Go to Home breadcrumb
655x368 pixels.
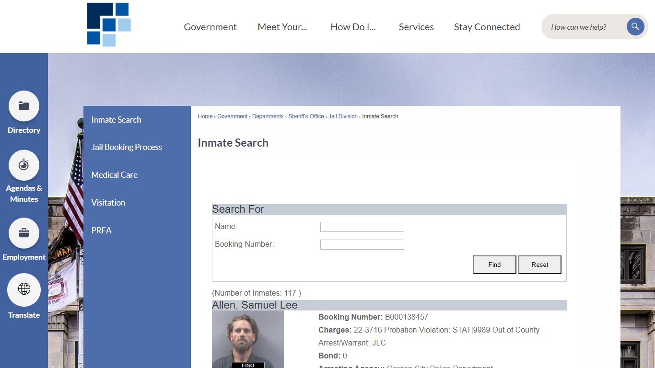[x=205, y=116]
